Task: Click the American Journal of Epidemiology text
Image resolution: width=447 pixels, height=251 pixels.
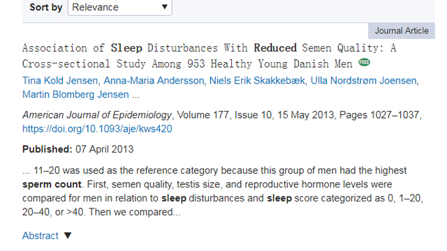Action: click(x=97, y=115)
